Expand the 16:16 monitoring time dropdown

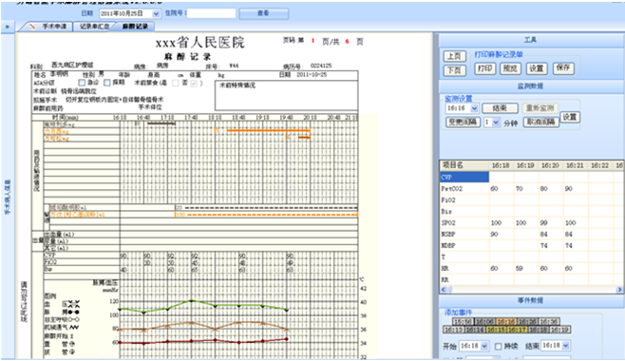click(x=474, y=108)
